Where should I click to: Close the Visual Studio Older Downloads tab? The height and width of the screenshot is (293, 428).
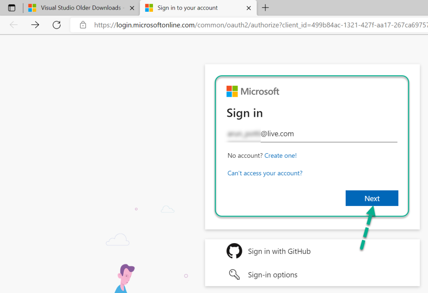coord(132,8)
